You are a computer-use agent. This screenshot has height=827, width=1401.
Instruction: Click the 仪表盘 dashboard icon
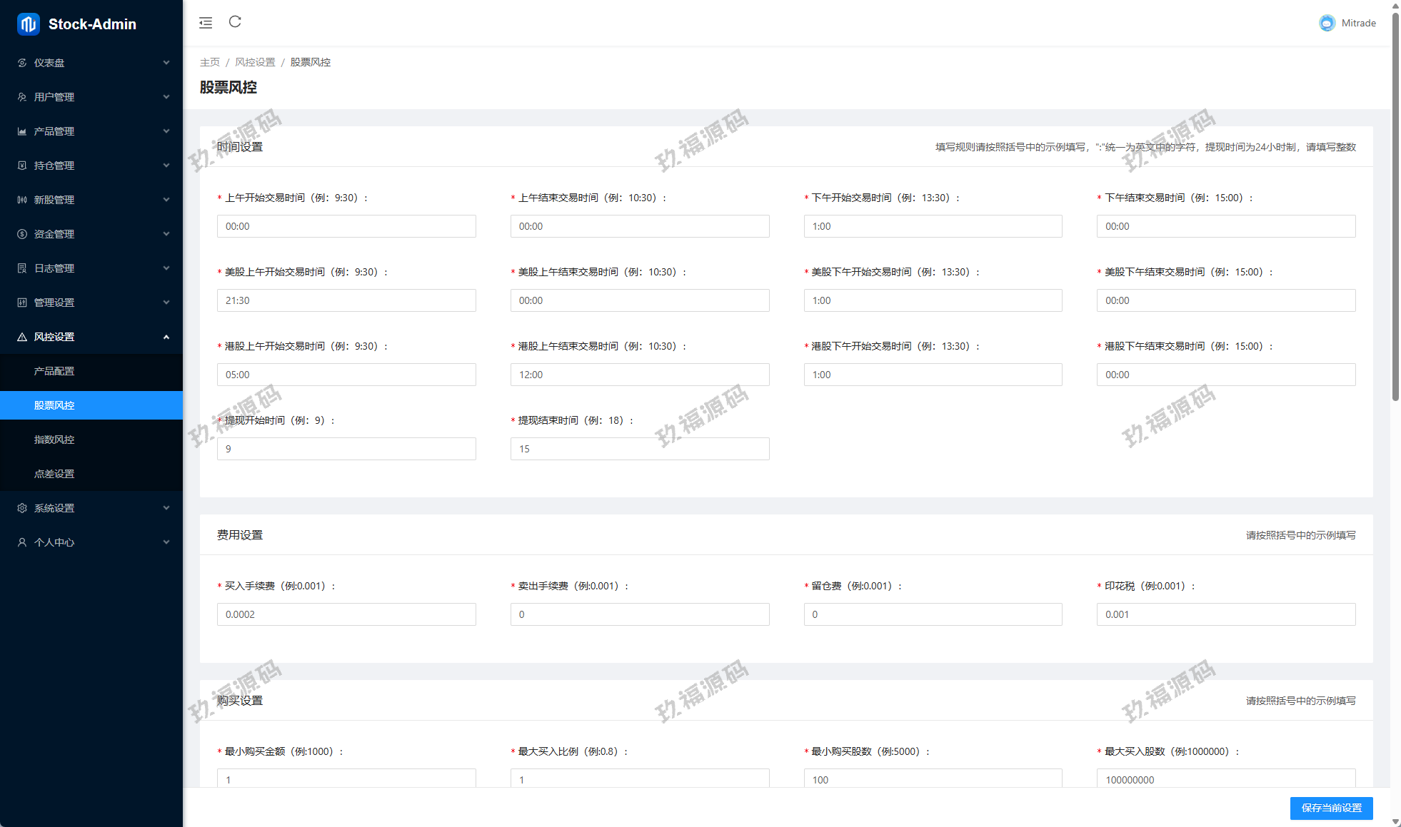[x=22, y=63]
